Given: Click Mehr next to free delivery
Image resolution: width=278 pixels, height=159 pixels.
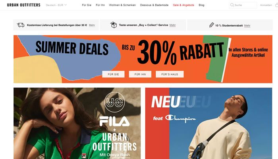Looking at the screenshot, I should [92, 25].
